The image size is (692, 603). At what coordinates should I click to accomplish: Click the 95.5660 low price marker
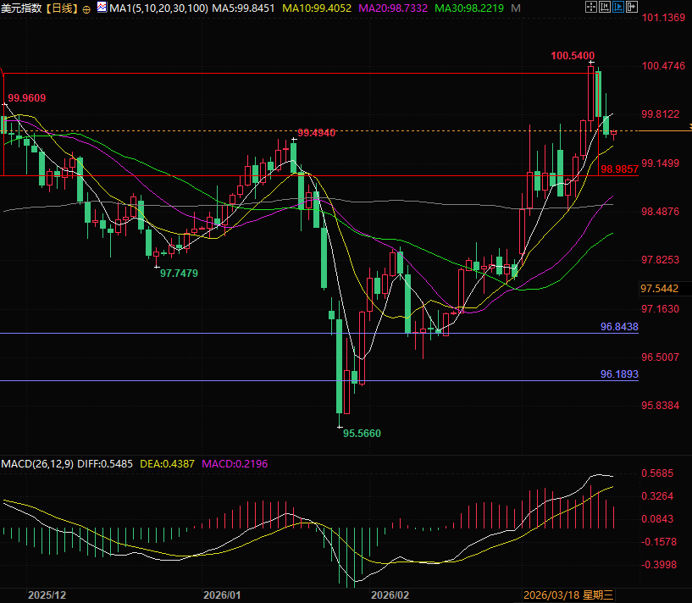tap(362, 433)
